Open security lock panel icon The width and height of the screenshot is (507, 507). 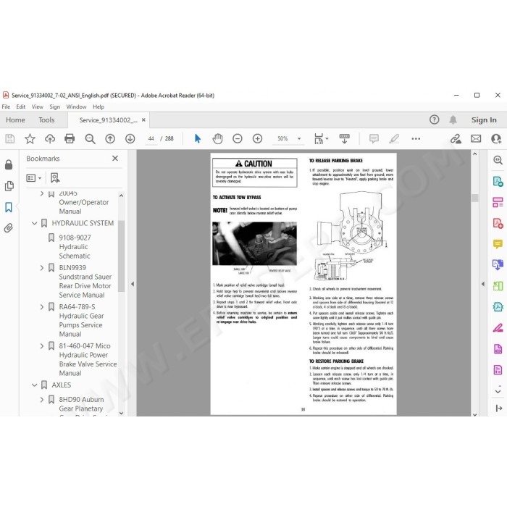pyautogui.click(x=9, y=164)
